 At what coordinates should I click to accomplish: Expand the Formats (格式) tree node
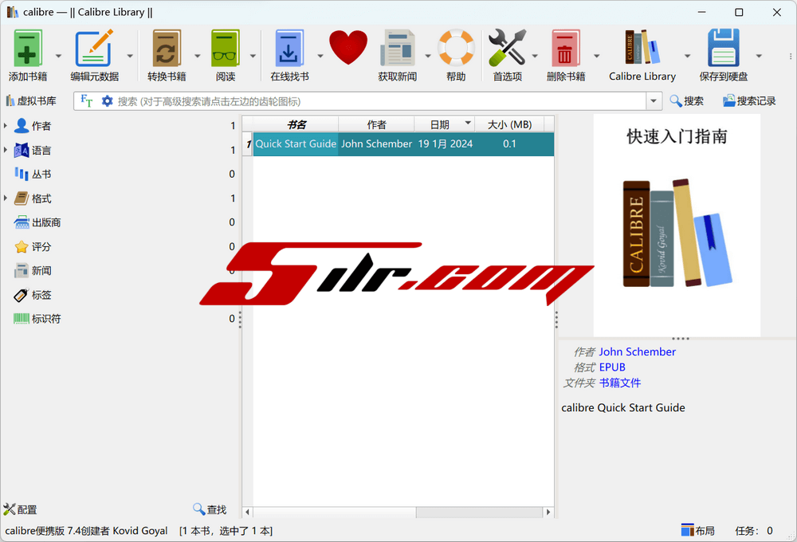point(6,198)
